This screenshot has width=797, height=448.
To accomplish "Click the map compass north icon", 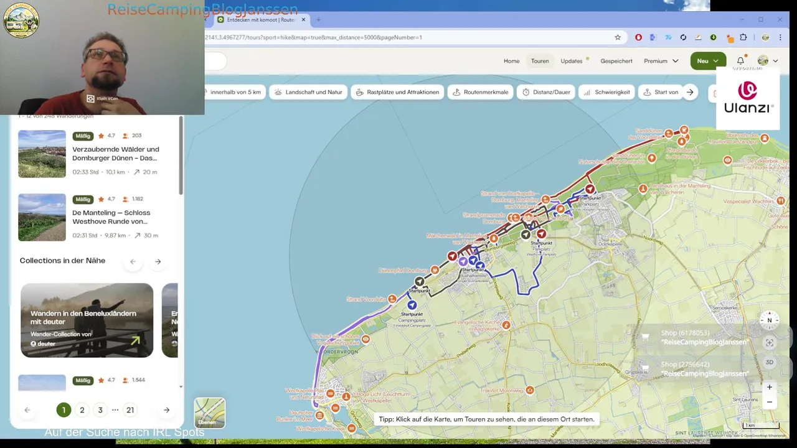I will (x=769, y=320).
